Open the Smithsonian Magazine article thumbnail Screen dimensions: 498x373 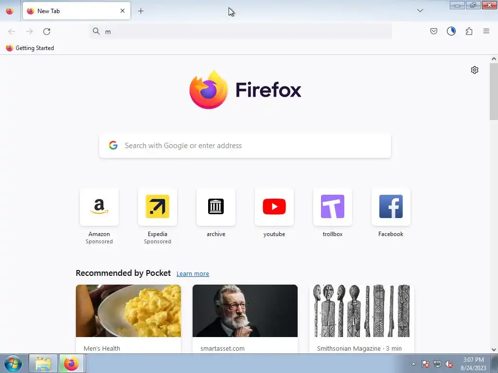tap(361, 311)
